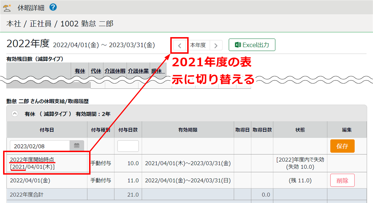Click the 代休 column header link
The width and height of the screenshot is (373, 203).
click(96, 71)
